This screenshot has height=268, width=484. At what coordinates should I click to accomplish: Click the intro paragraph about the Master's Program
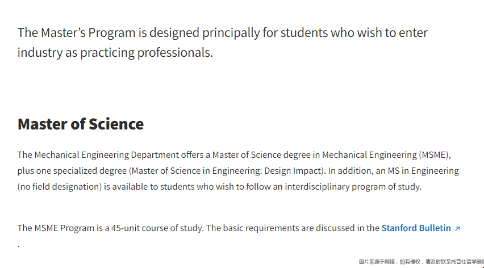222,43
